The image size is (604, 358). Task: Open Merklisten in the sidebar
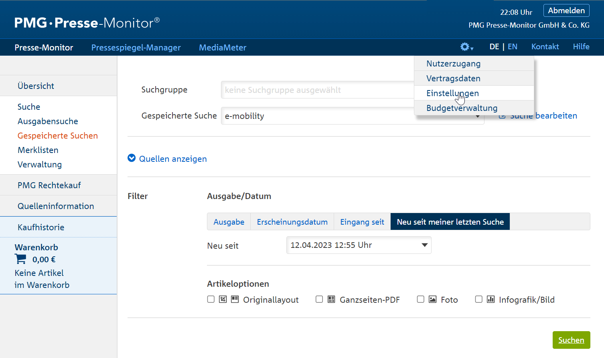coord(38,150)
